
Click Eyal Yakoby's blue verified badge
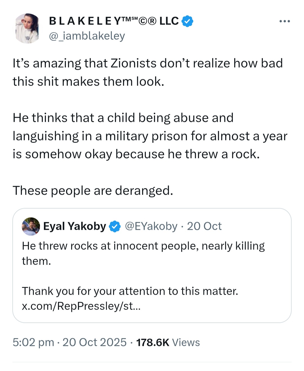[115, 226]
